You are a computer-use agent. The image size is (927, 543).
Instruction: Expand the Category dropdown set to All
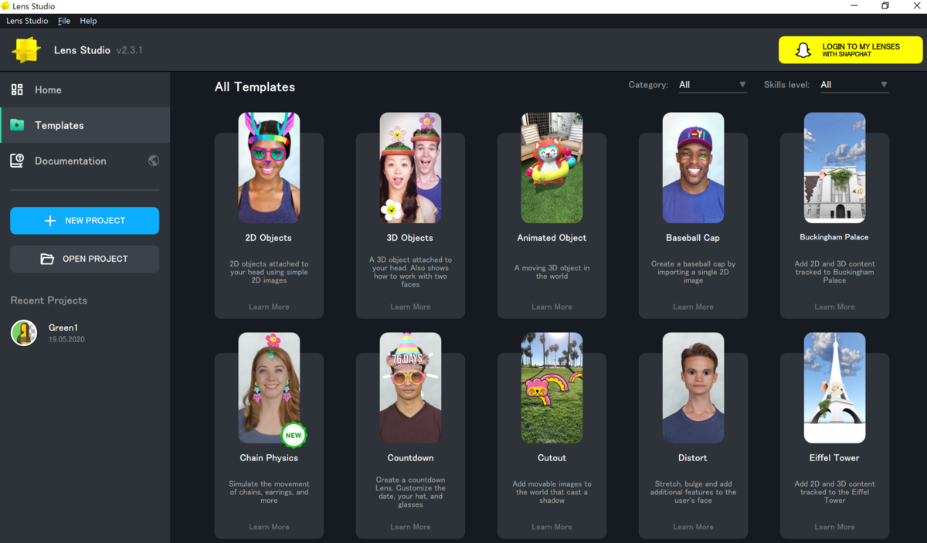coord(712,85)
